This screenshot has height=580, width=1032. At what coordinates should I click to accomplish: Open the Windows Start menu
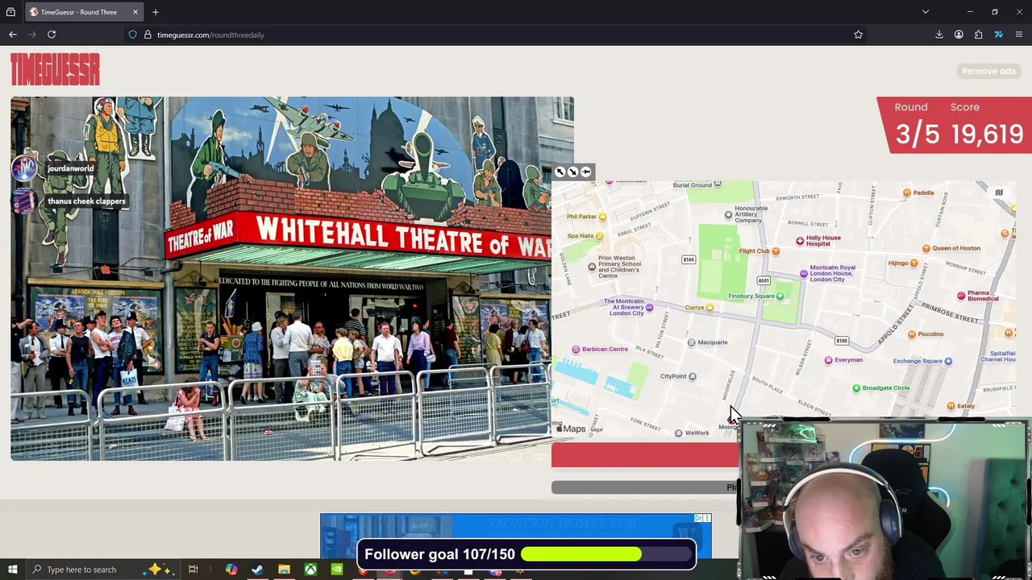(x=12, y=570)
